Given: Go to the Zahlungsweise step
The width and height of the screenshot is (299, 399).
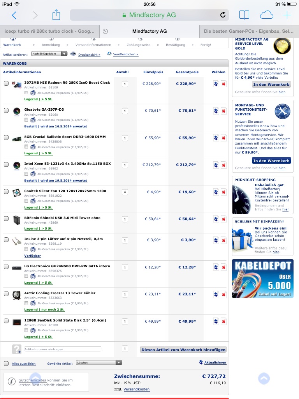Looking at the screenshot, I should point(139,45).
